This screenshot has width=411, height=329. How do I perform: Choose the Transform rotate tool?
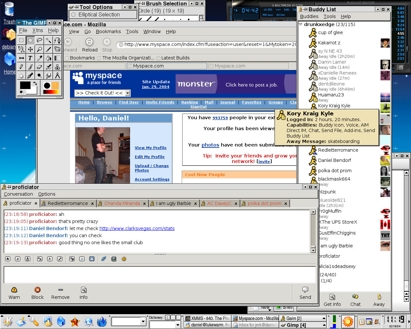57,49
